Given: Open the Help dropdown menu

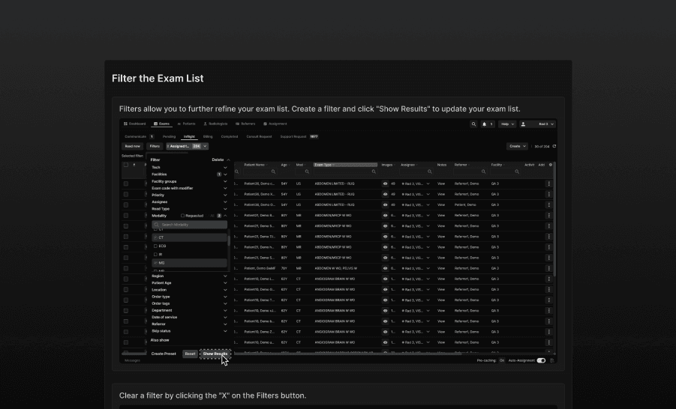Looking at the screenshot, I should [x=507, y=124].
